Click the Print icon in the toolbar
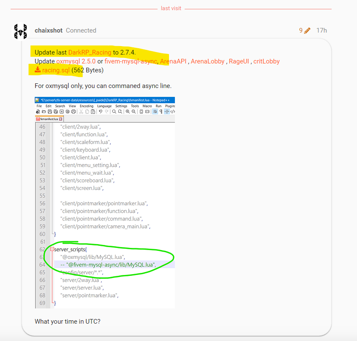 (x=73, y=111)
